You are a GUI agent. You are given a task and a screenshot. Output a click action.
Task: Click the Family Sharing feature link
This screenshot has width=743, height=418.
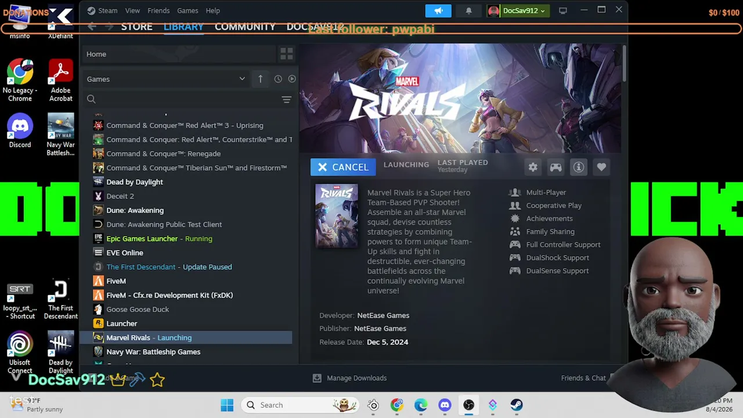550,232
